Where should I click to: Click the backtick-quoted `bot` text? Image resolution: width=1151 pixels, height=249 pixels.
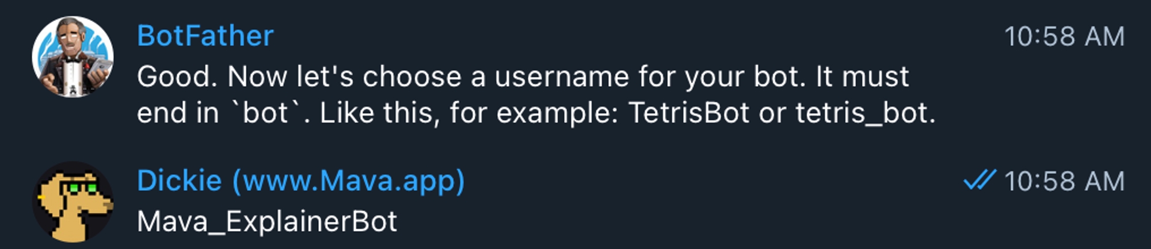(x=265, y=113)
